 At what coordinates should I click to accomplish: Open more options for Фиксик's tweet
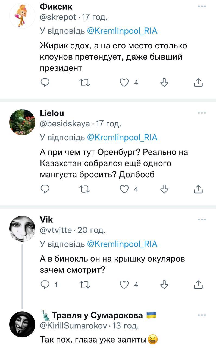(x=202, y=6)
